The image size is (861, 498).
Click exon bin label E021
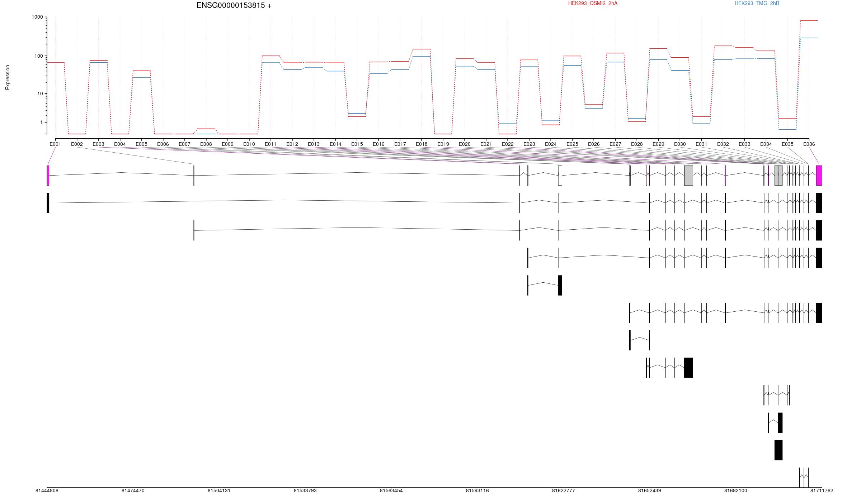pos(486,144)
